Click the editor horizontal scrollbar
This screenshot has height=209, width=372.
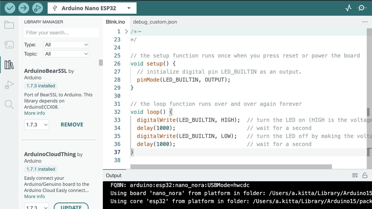231,167
